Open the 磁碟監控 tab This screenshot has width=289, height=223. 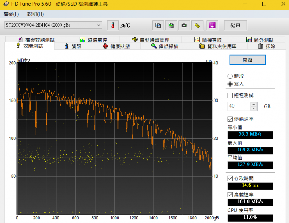(x=94, y=40)
